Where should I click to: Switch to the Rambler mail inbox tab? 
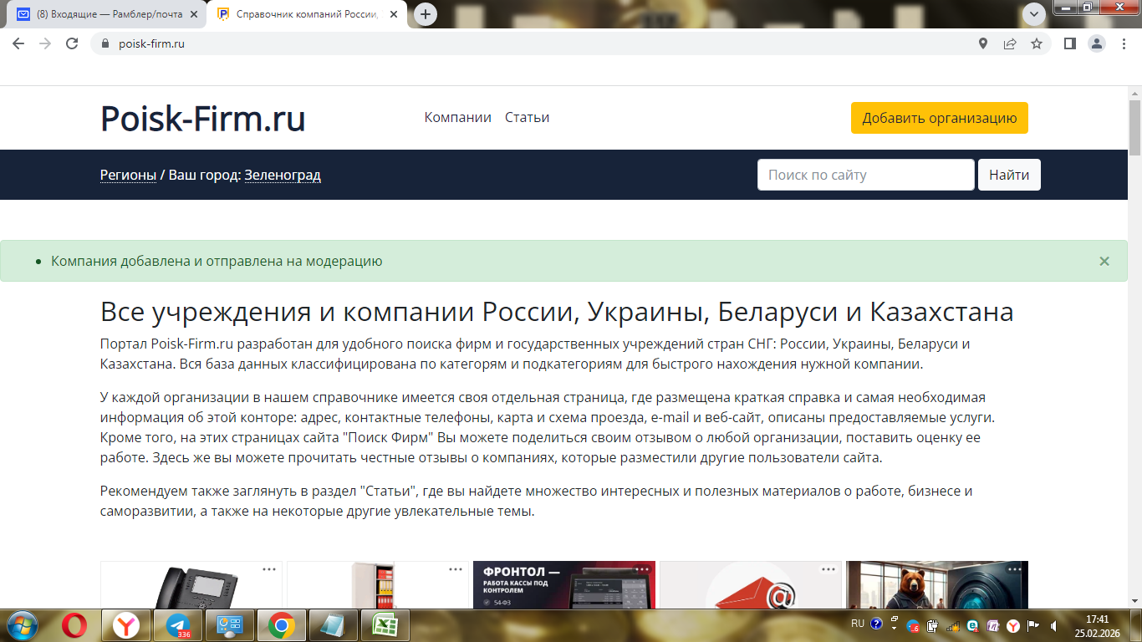tap(107, 14)
